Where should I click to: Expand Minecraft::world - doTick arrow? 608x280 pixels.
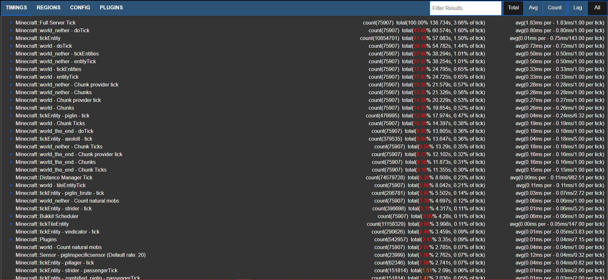click(11, 46)
